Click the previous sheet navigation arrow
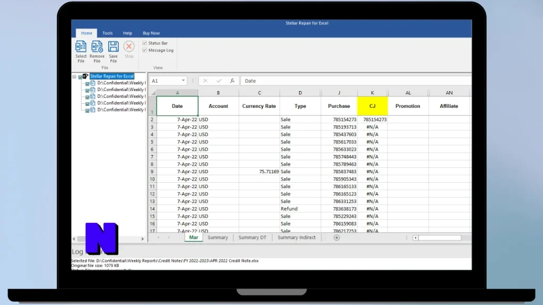This screenshot has width=543, height=305. (x=158, y=238)
